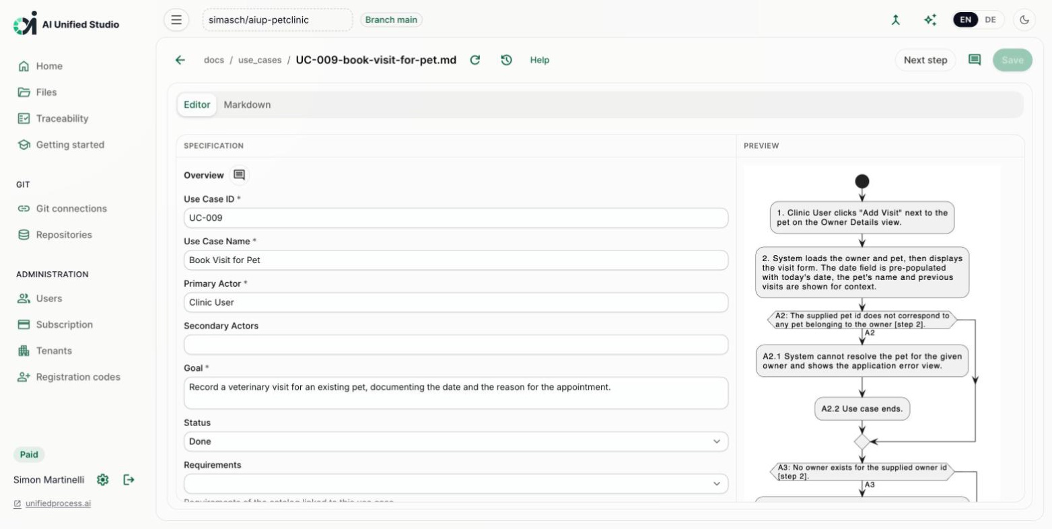This screenshot has height=529, width=1052.
Task: Click the Save button
Action: point(1012,60)
